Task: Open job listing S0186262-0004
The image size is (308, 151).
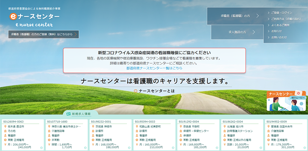Action: 242,135
